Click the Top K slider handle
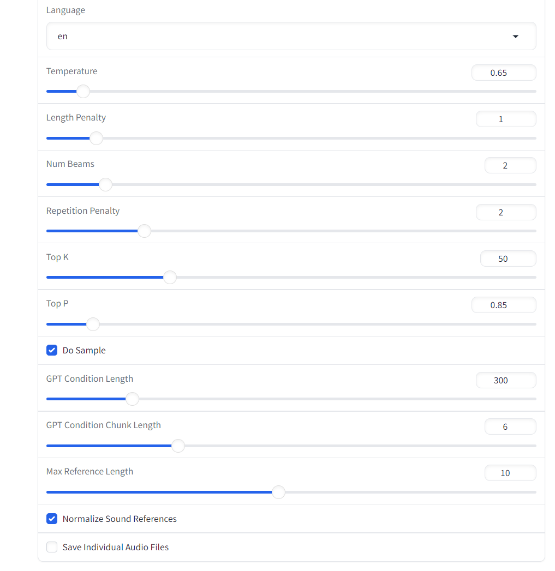 [x=170, y=278]
